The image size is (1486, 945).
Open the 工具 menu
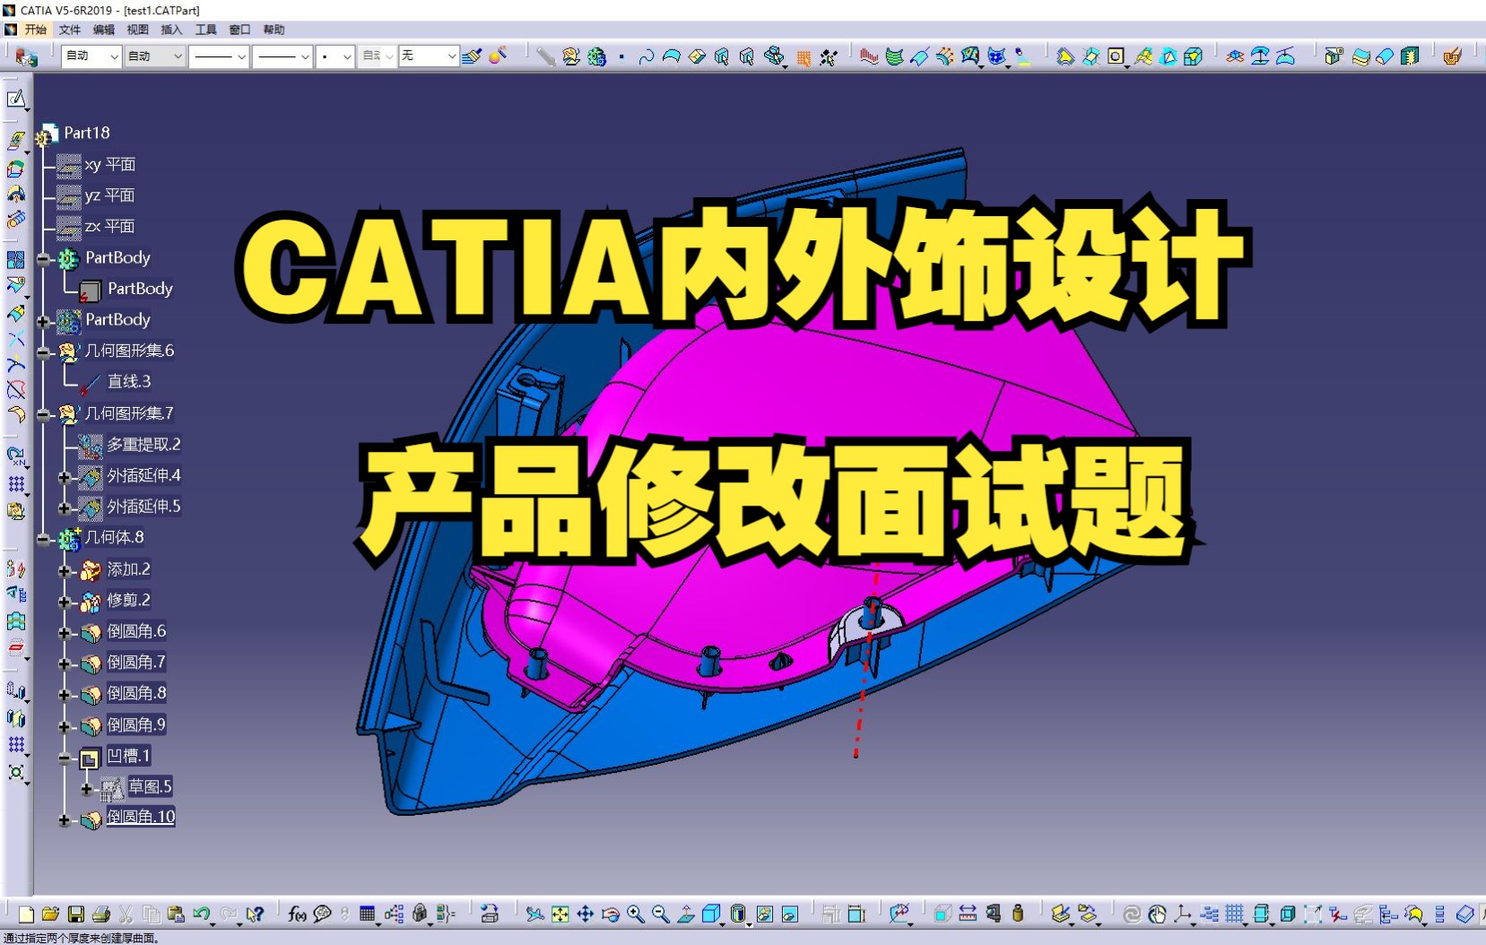coord(206,30)
